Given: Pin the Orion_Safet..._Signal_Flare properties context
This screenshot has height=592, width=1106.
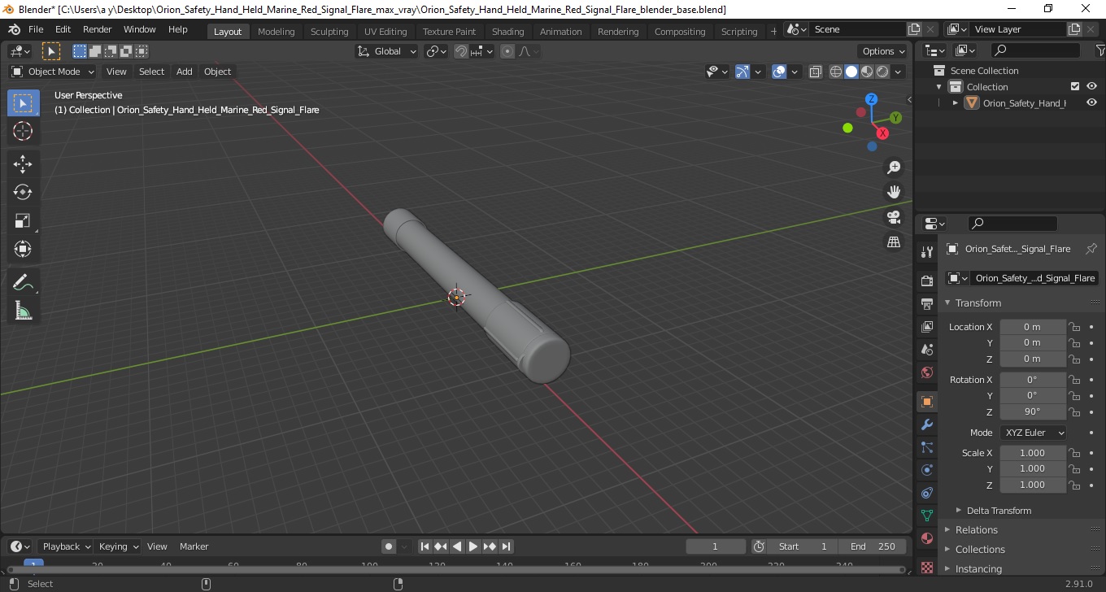Looking at the screenshot, I should click(x=1091, y=249).
